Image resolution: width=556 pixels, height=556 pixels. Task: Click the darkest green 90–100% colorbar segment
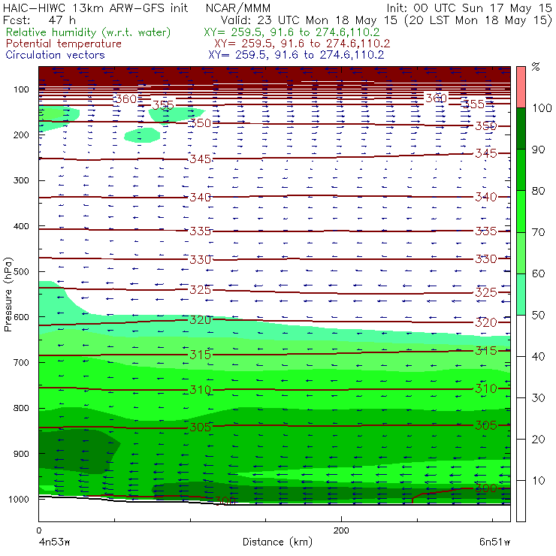point(521,128)
